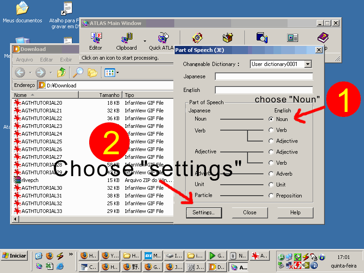This screenshot has height=273, width=364.
Task: Sort by Tamanho column header
Action: (100, 95)
